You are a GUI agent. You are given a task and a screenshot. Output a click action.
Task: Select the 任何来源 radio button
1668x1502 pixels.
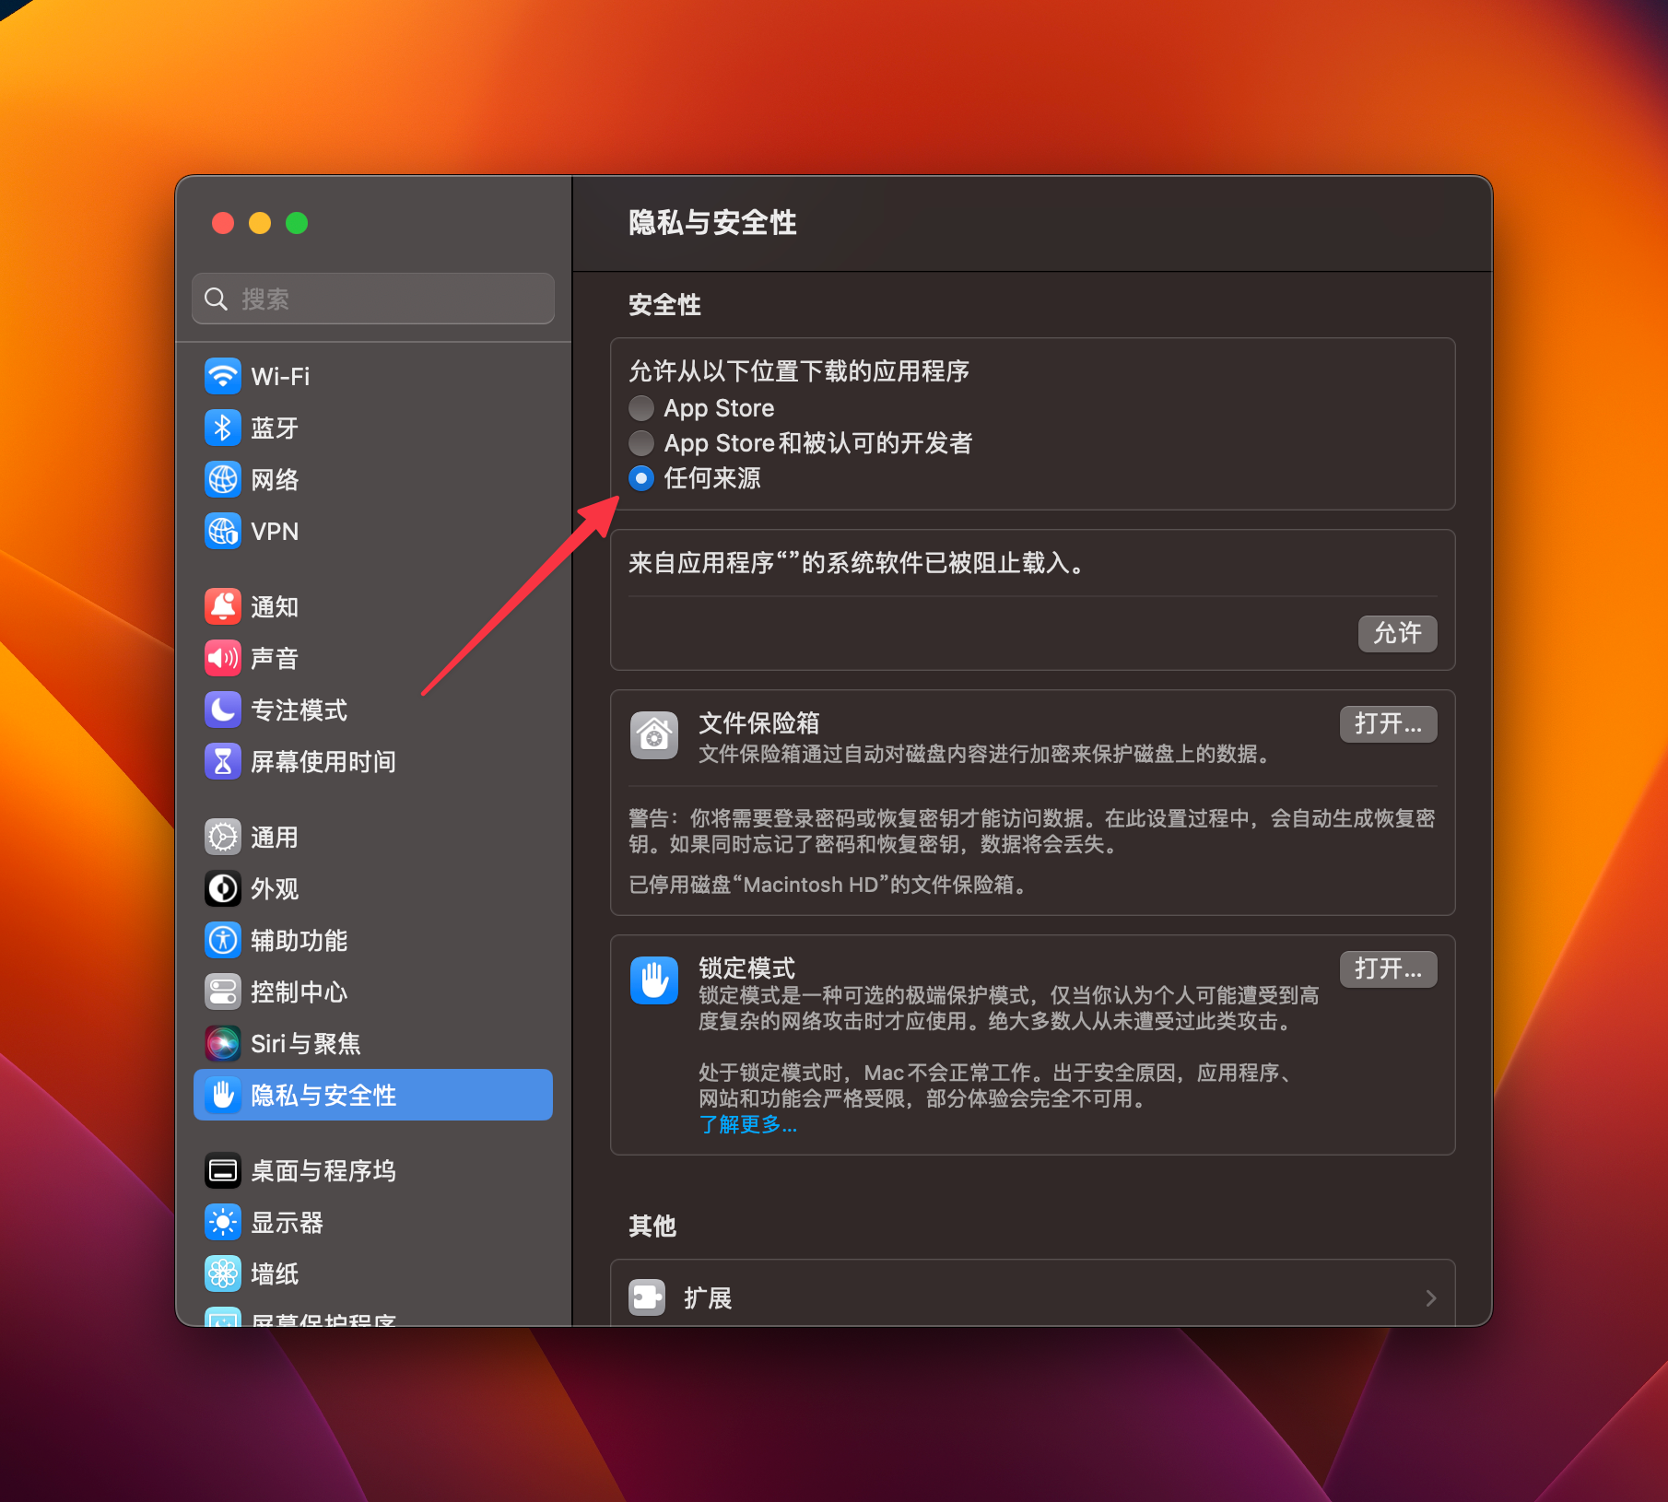(641, 478)
